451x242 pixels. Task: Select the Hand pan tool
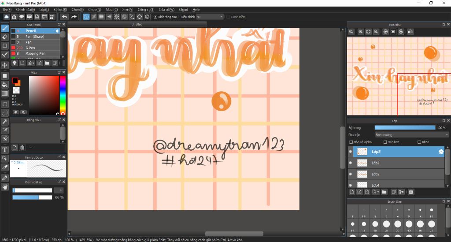coord(4,187)
